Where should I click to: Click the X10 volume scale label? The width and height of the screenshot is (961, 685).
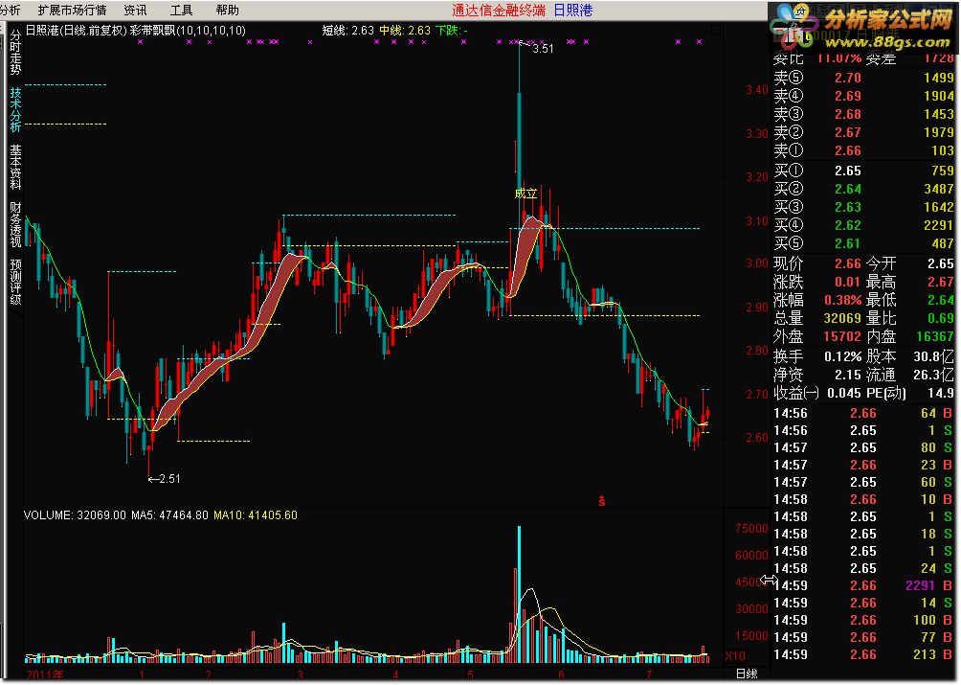tap(735, 655)
